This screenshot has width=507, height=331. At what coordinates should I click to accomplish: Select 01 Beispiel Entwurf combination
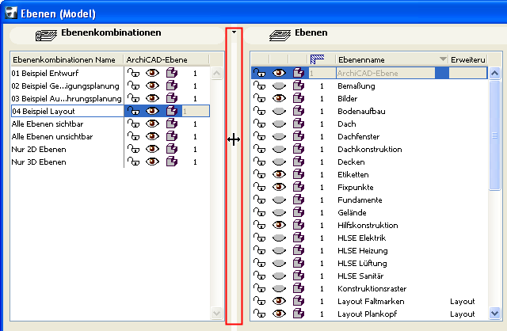[44, 73]
